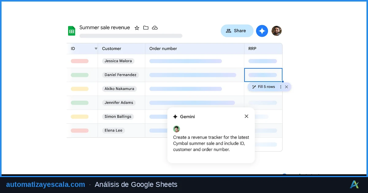
Task: Select the user profile avatar picture
Action: (x=277, y=31)
